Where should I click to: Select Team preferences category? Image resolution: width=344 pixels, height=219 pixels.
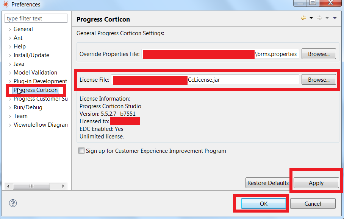point(20,116)
